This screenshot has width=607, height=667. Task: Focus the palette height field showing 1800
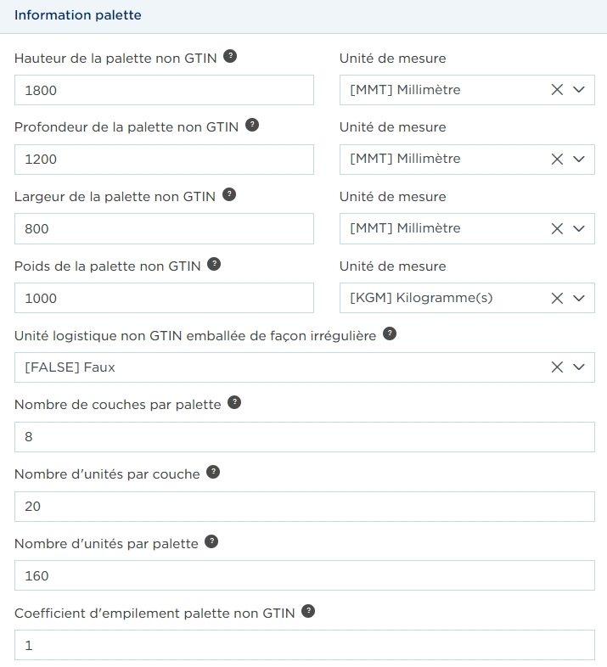[x=164, y=90]
